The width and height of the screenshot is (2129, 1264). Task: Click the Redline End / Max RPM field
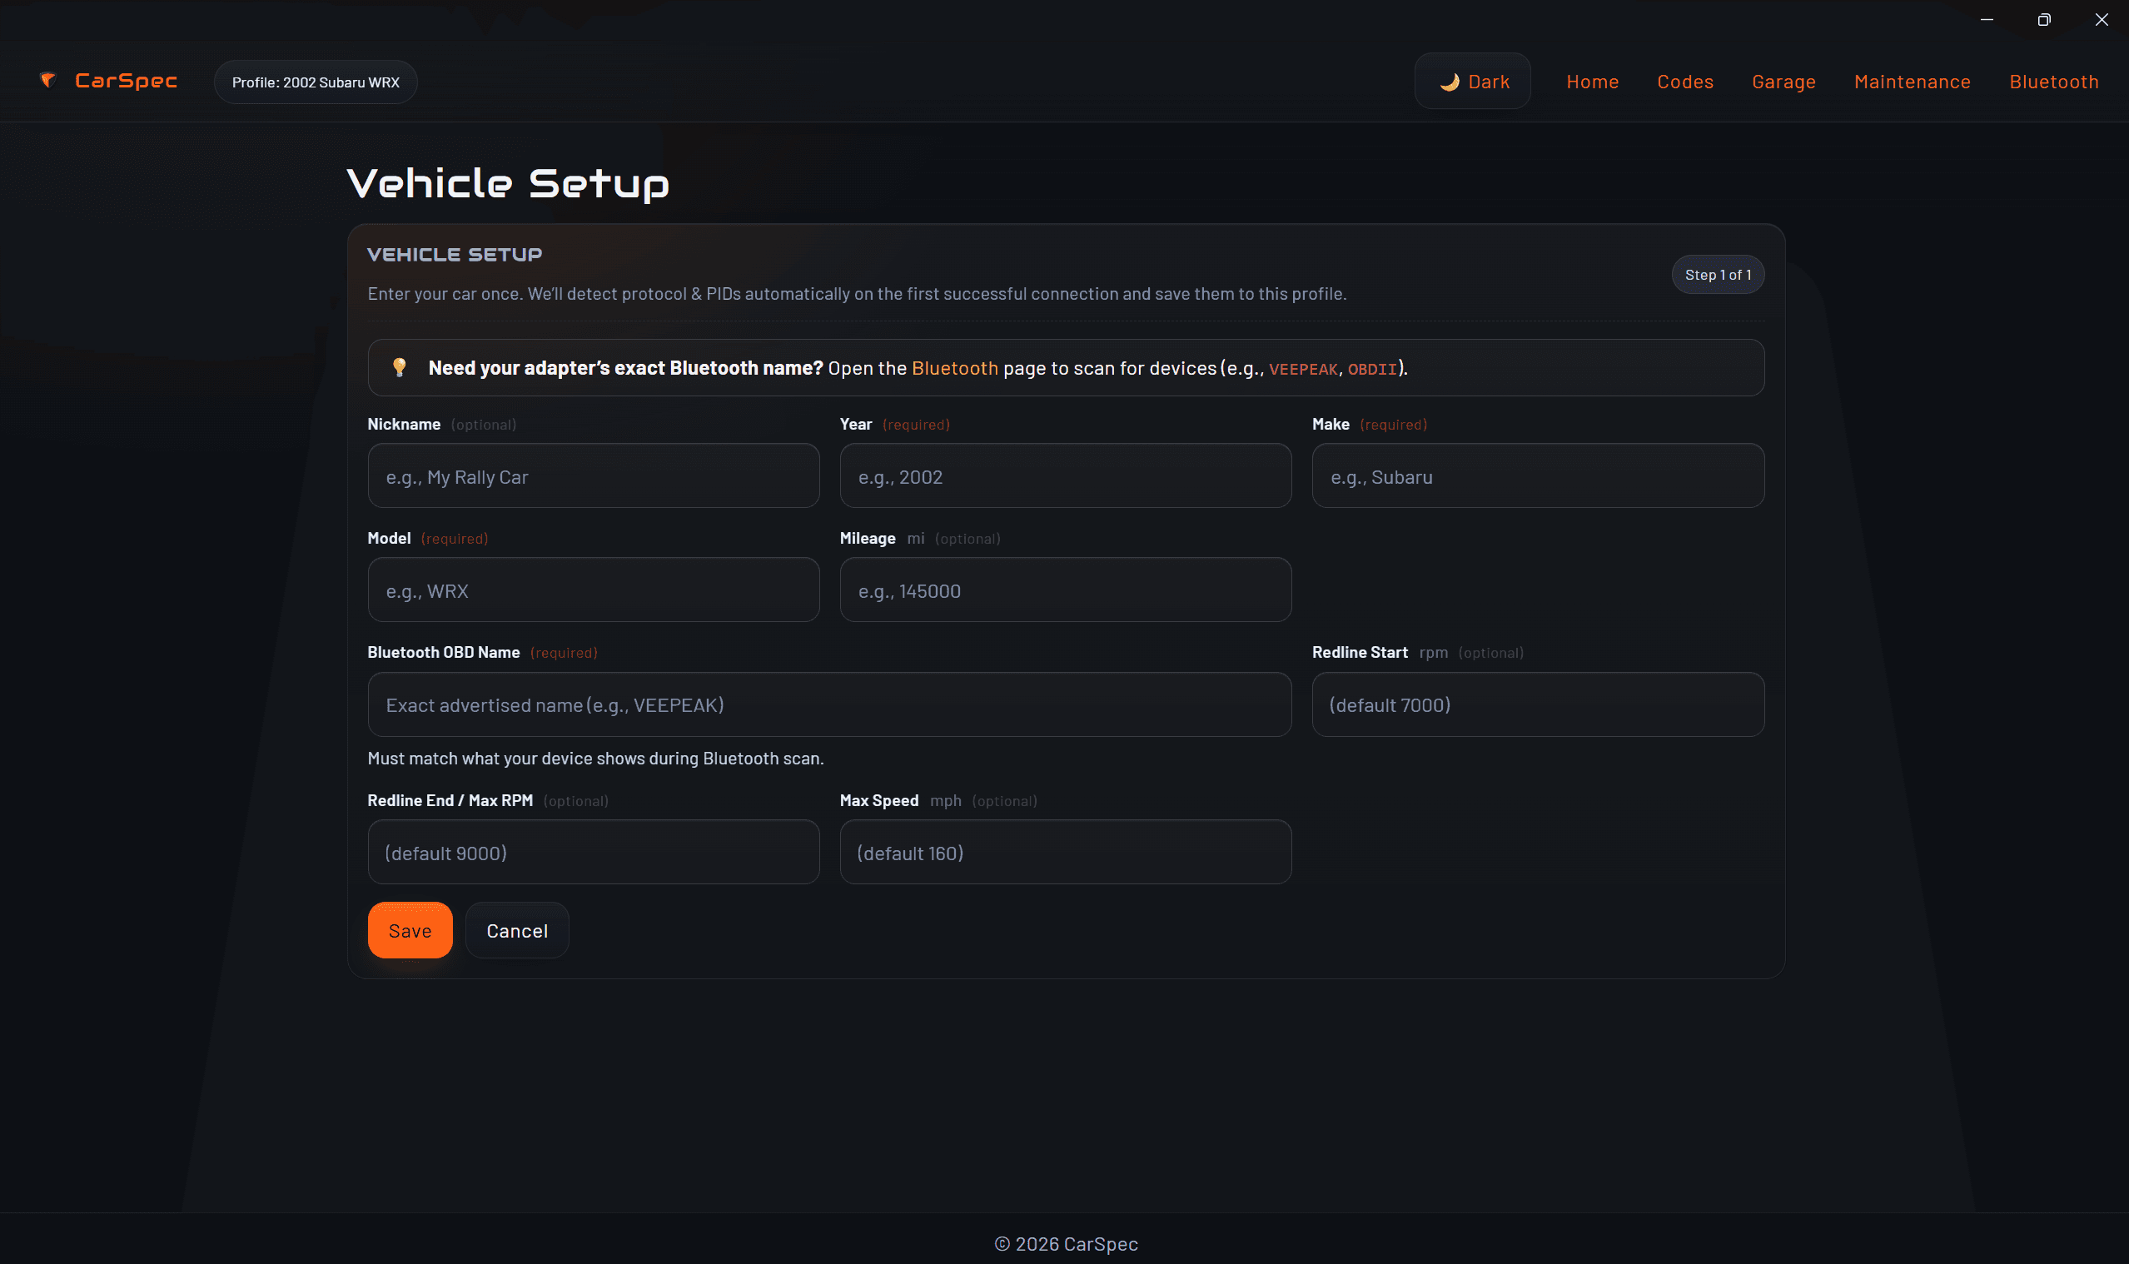tap(594, 852)
